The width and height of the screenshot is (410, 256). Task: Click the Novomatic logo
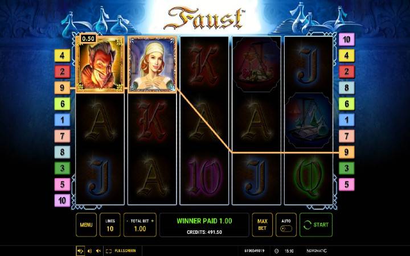tap(317, 251)
